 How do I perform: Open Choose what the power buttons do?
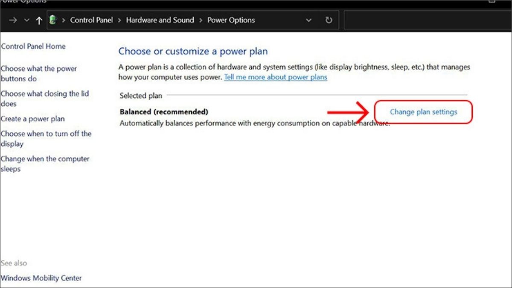[x=39, y=73]
